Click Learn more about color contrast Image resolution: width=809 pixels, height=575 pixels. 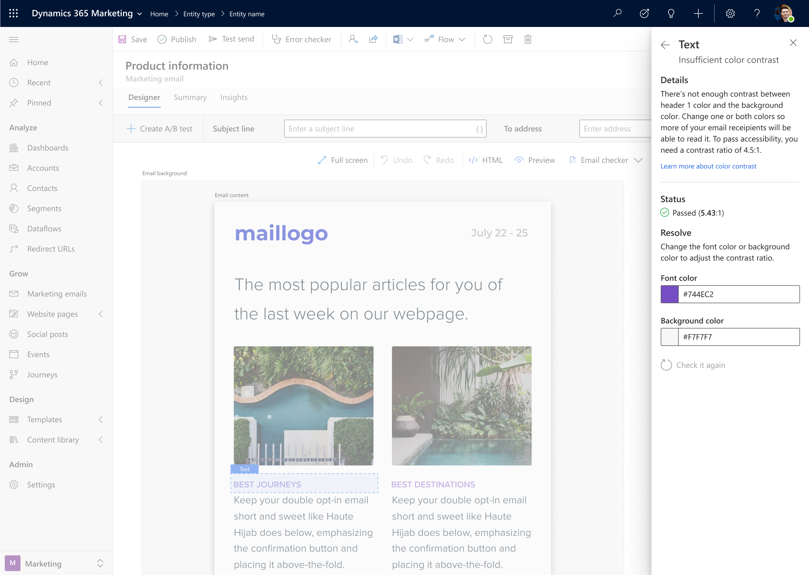pos(708,166)
